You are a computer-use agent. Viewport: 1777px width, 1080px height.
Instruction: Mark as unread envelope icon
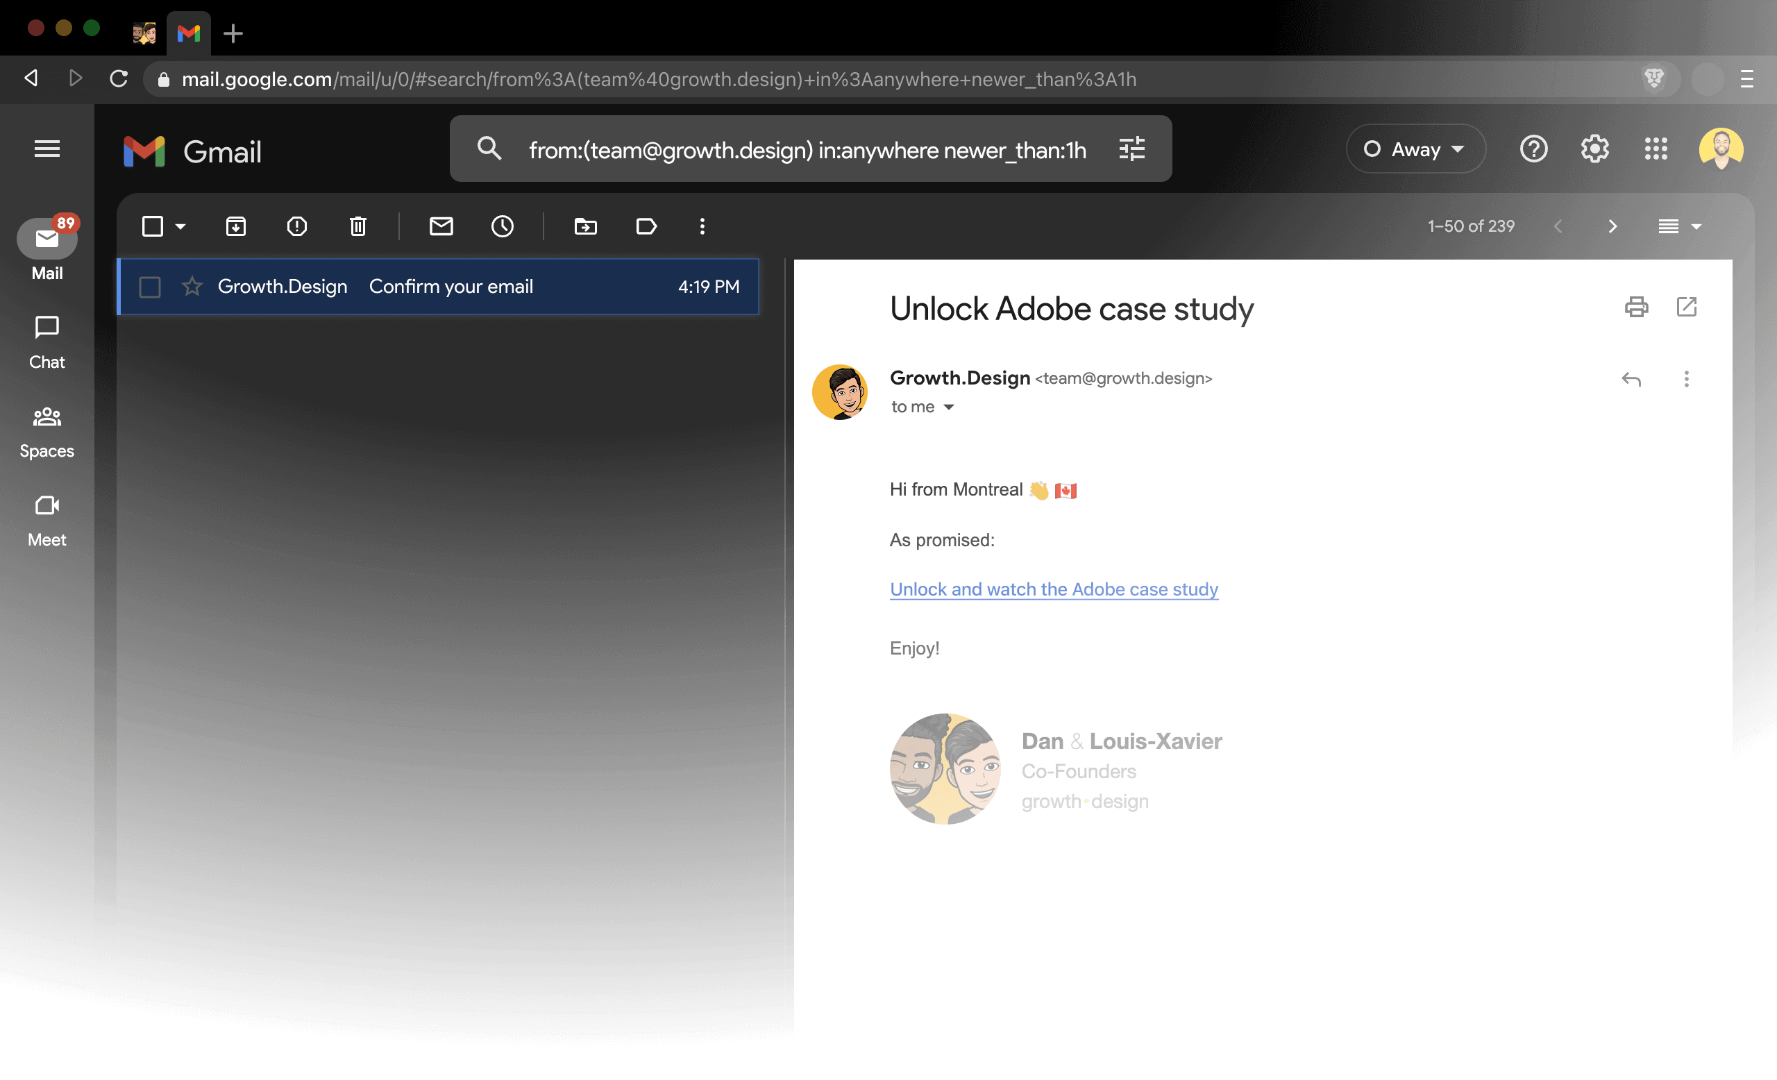pos(441,226)
